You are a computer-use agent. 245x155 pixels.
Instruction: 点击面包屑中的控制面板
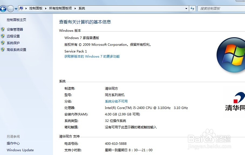click(x=36, y=8)
